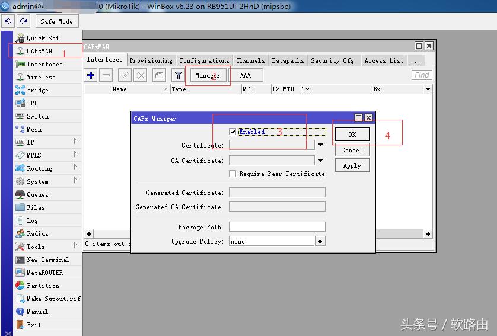Open table columns dropdown arrow
The image size is (497, 336).
428,89
